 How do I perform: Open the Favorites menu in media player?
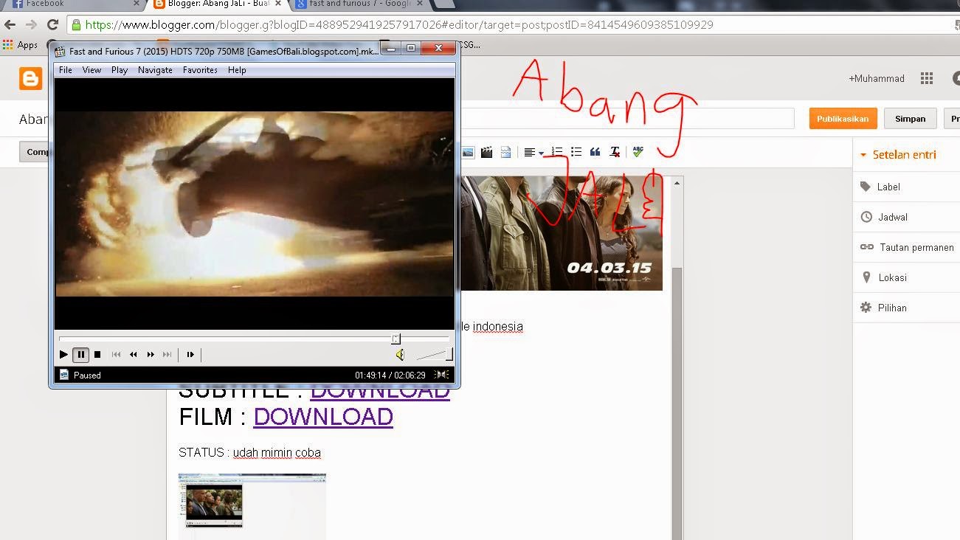point(200,70)
